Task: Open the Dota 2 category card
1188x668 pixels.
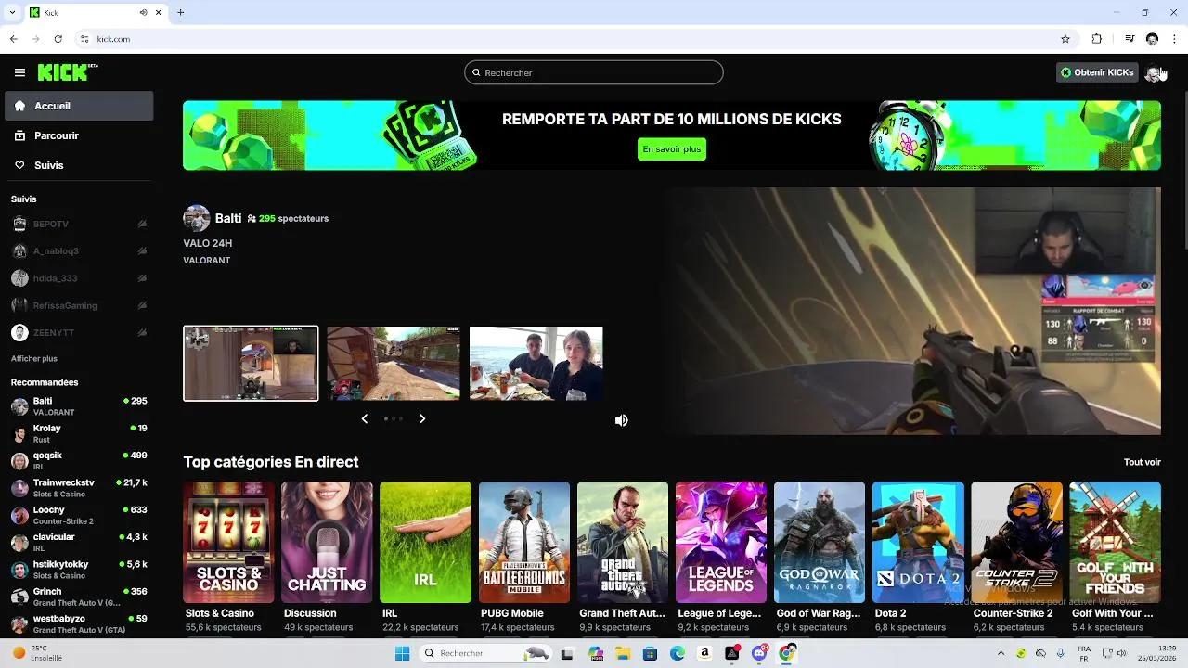Action: [918, 542]
